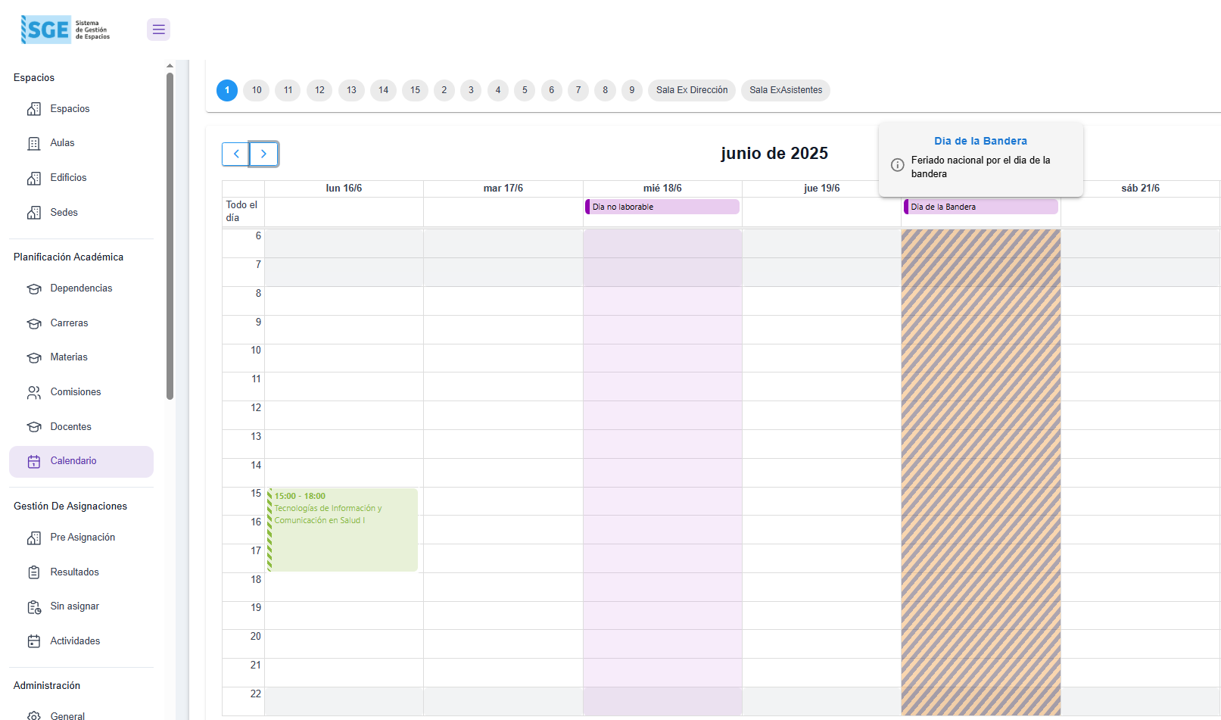This screenshot has width=1221, height=720.
Task: Select room chip 3
Action: (x=471, y=90)
